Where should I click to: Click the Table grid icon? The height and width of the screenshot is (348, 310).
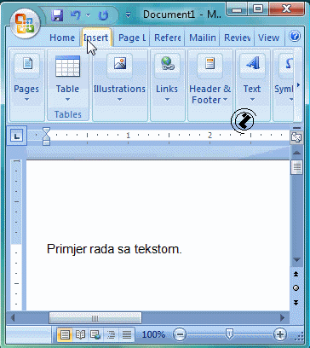click(x=67, y=66)
